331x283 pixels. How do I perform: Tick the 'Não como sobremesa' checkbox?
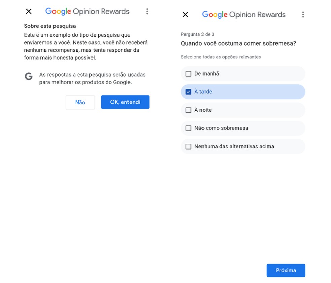click(x=188, y=128)
